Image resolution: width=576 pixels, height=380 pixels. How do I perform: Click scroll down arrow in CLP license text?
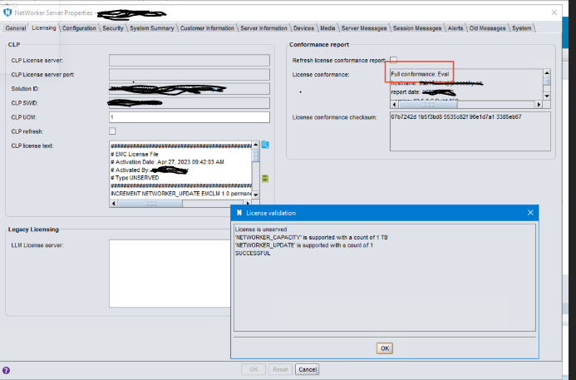pyautogui.click(x=256, y=195)
